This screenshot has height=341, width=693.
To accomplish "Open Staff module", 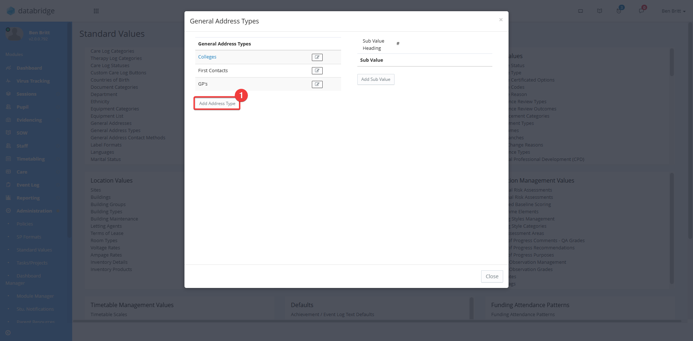I will [22, 146].
